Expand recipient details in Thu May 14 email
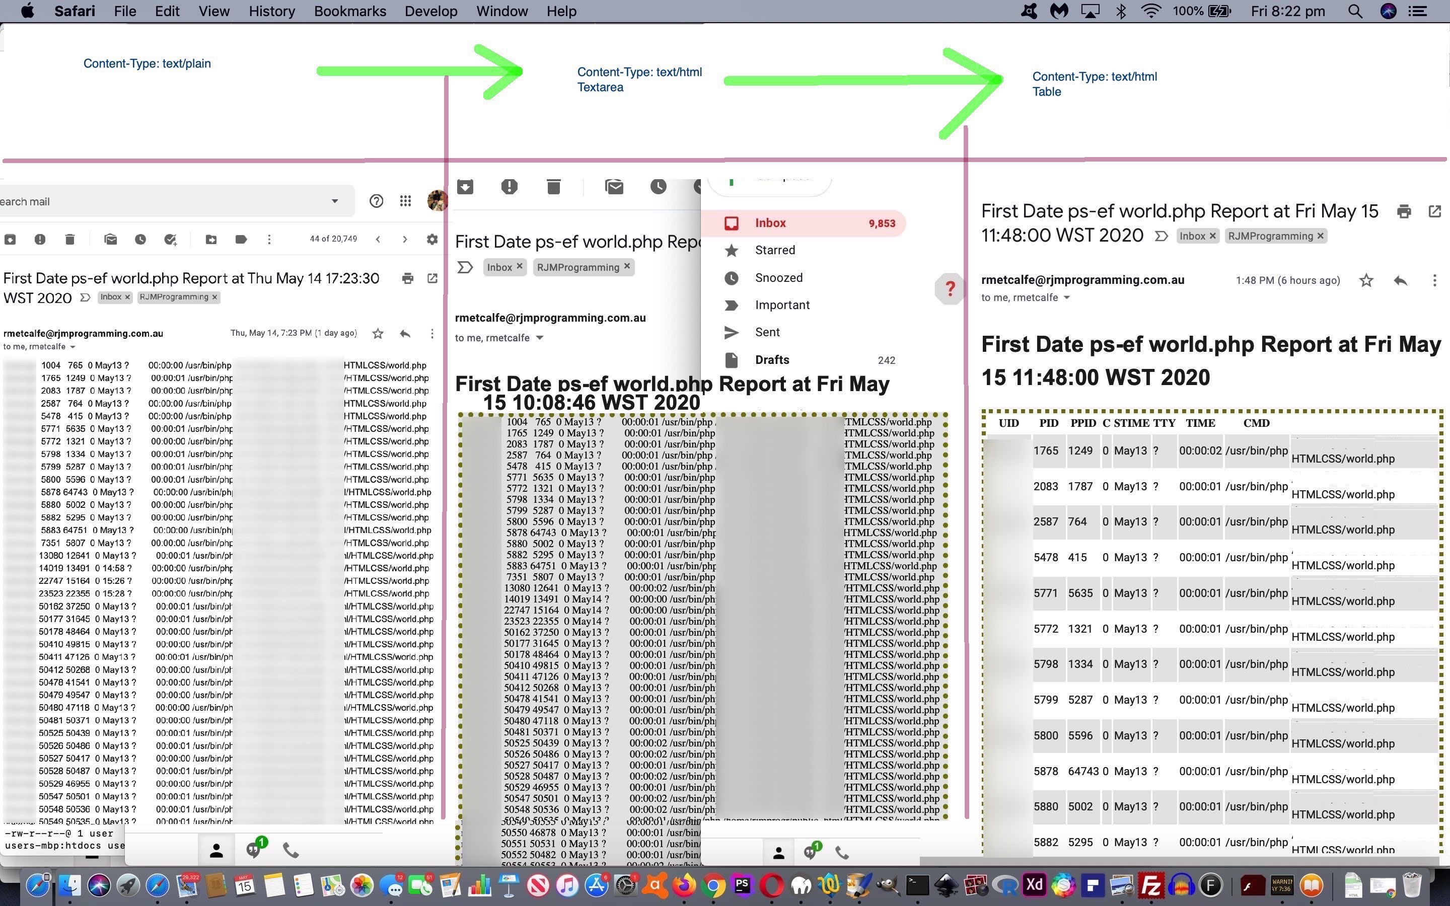 (72, 347)
